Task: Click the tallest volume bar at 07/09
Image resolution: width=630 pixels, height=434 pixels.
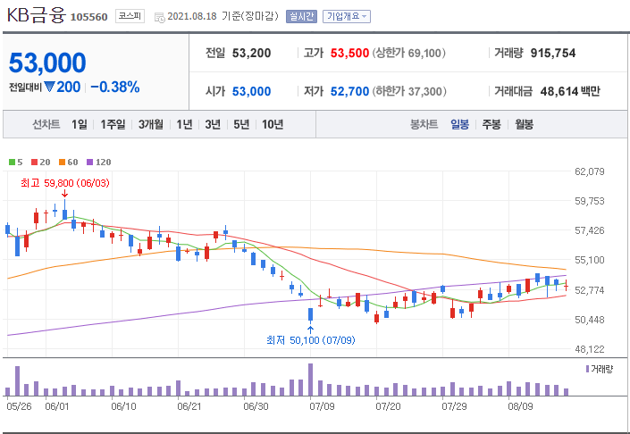Action: point(311,380)
